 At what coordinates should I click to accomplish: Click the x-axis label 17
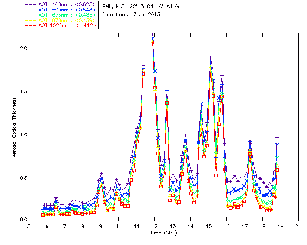(x=245, y=226)
